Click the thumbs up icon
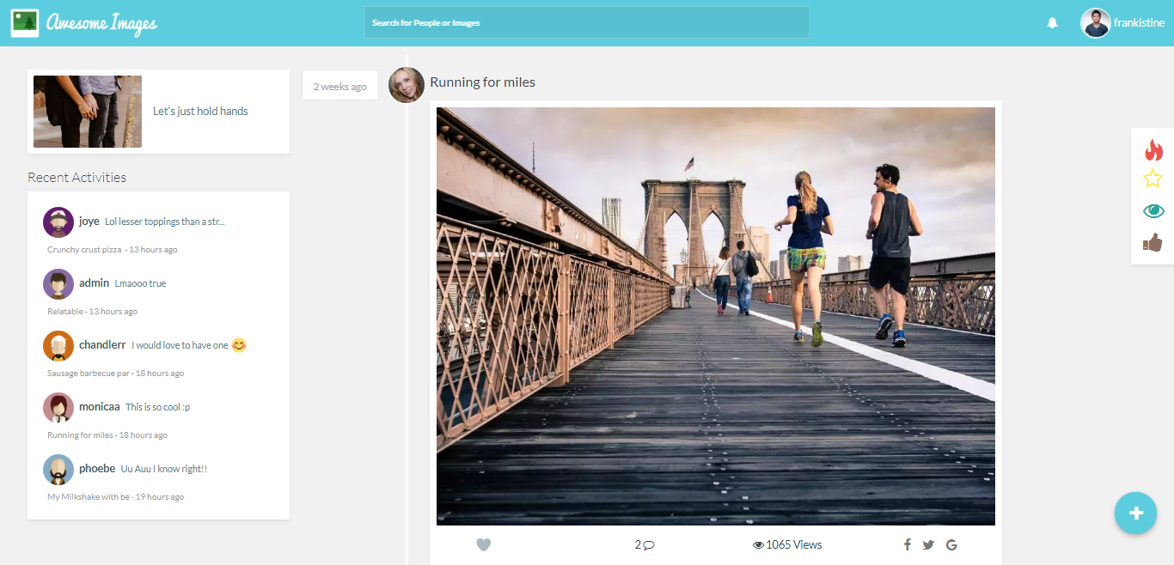1174x565 pixels. pyautogui.click(x=1153, y=243)
